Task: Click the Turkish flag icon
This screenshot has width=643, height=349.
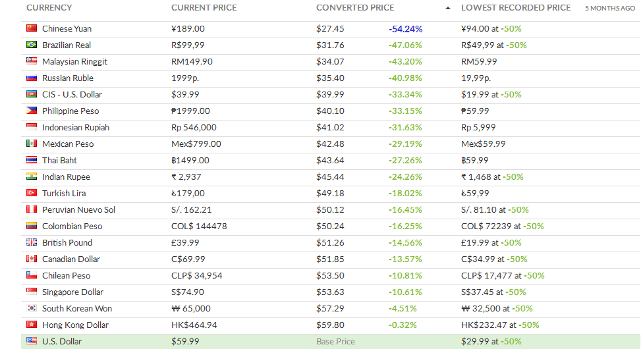Action: coord(32,192)
